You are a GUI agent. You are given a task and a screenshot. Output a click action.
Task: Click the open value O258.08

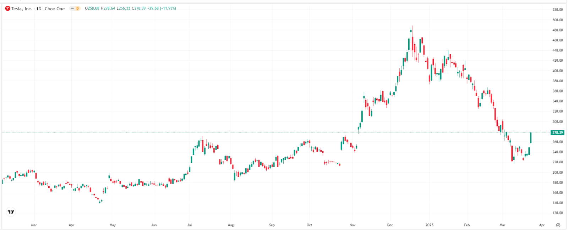pyautogui.click(x=92, y=9)
